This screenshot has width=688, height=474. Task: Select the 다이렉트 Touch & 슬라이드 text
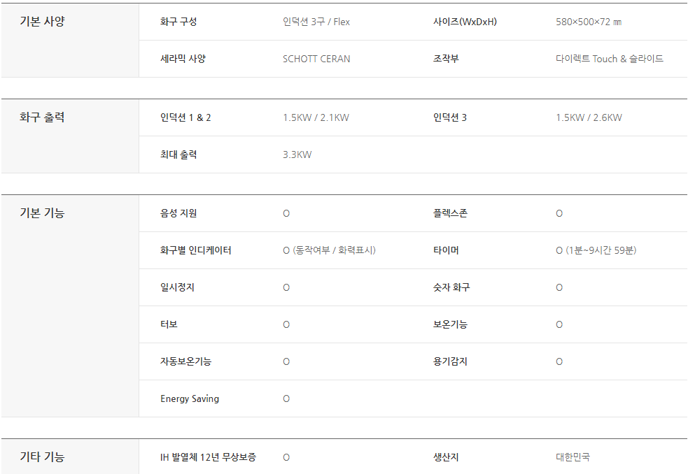click(610, 59)
